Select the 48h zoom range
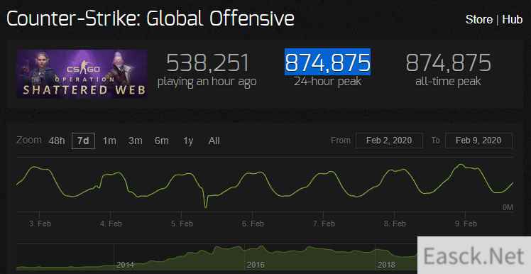Image resolution: width=531 pixels, height=274 pixels. pyautogui.click(x=57, y=141)
